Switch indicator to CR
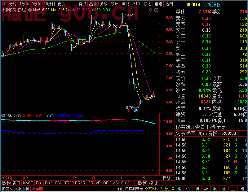 click(91, 183)
